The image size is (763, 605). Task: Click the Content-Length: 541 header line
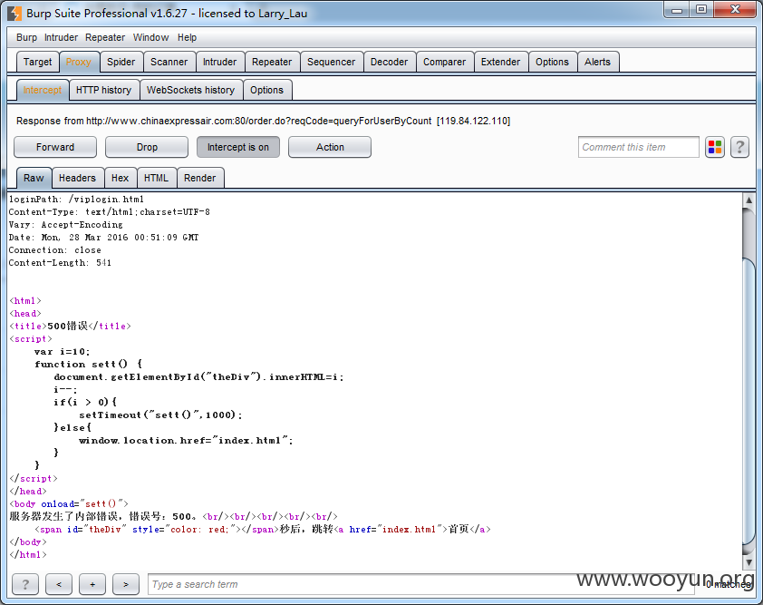pos(60,262)
